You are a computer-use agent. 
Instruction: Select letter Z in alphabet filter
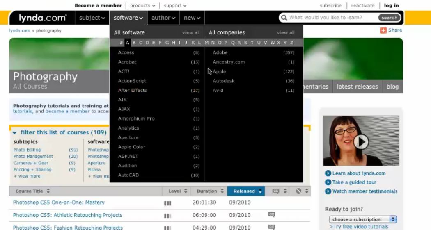291,43
